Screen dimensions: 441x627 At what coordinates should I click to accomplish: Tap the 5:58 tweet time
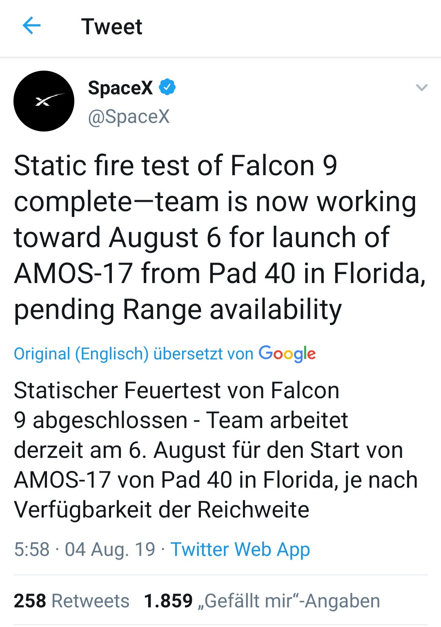click(32, 549)
